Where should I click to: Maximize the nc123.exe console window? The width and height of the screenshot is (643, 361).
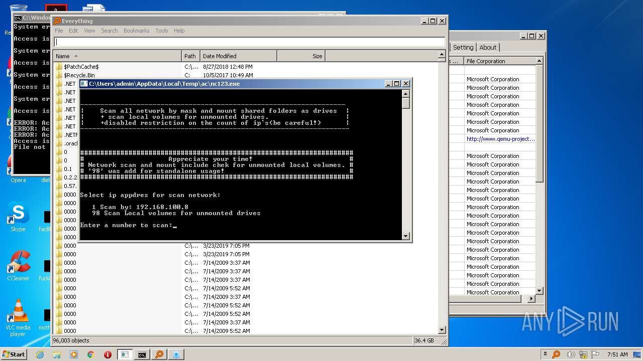click(x=396, y=84)
